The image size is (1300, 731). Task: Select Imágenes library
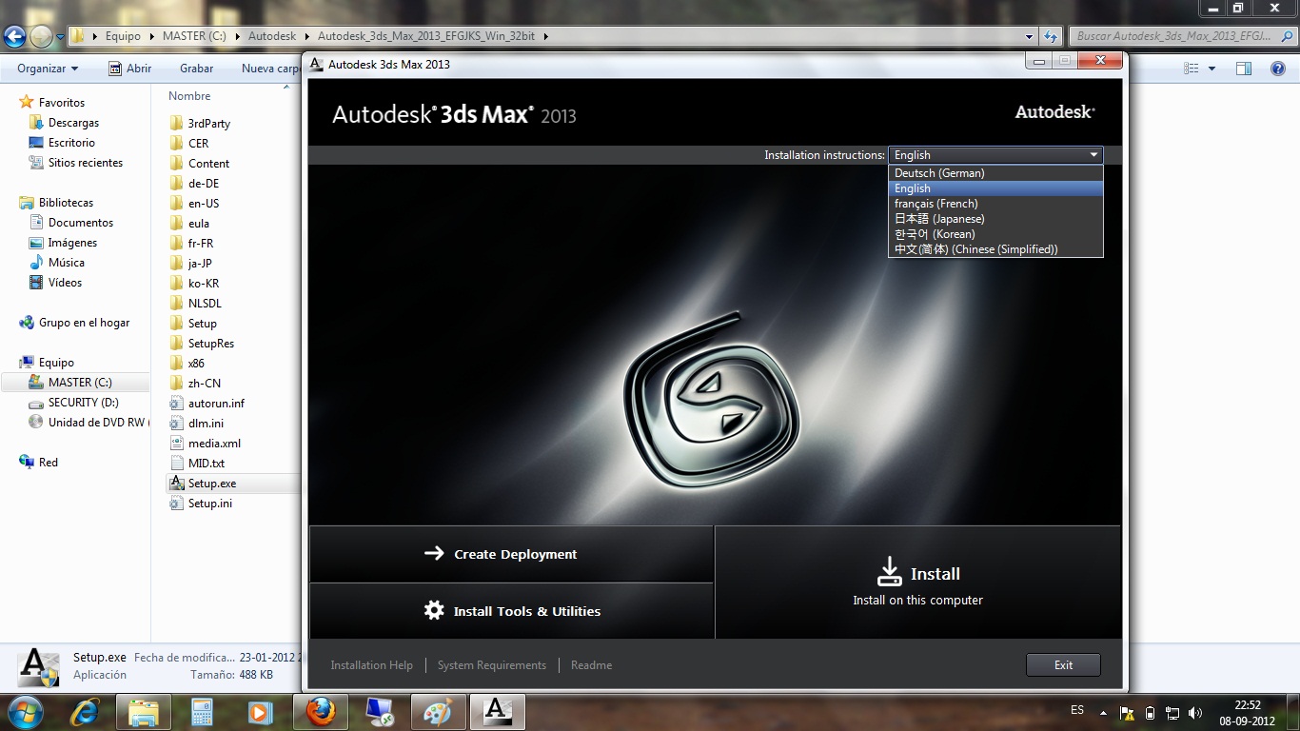72,243
